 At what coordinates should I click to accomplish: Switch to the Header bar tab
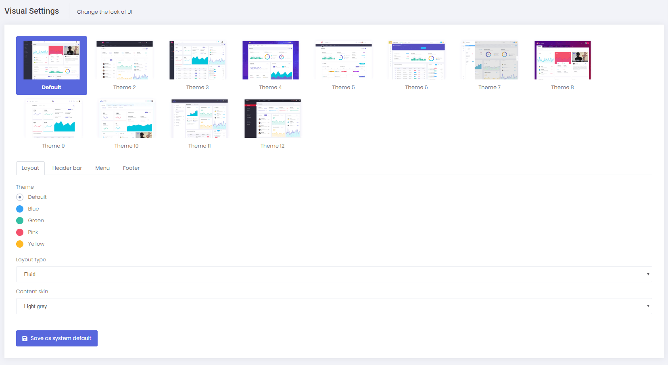click(x=67, y=168)
